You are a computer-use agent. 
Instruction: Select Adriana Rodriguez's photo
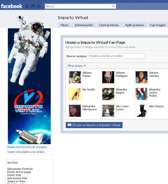108,77
